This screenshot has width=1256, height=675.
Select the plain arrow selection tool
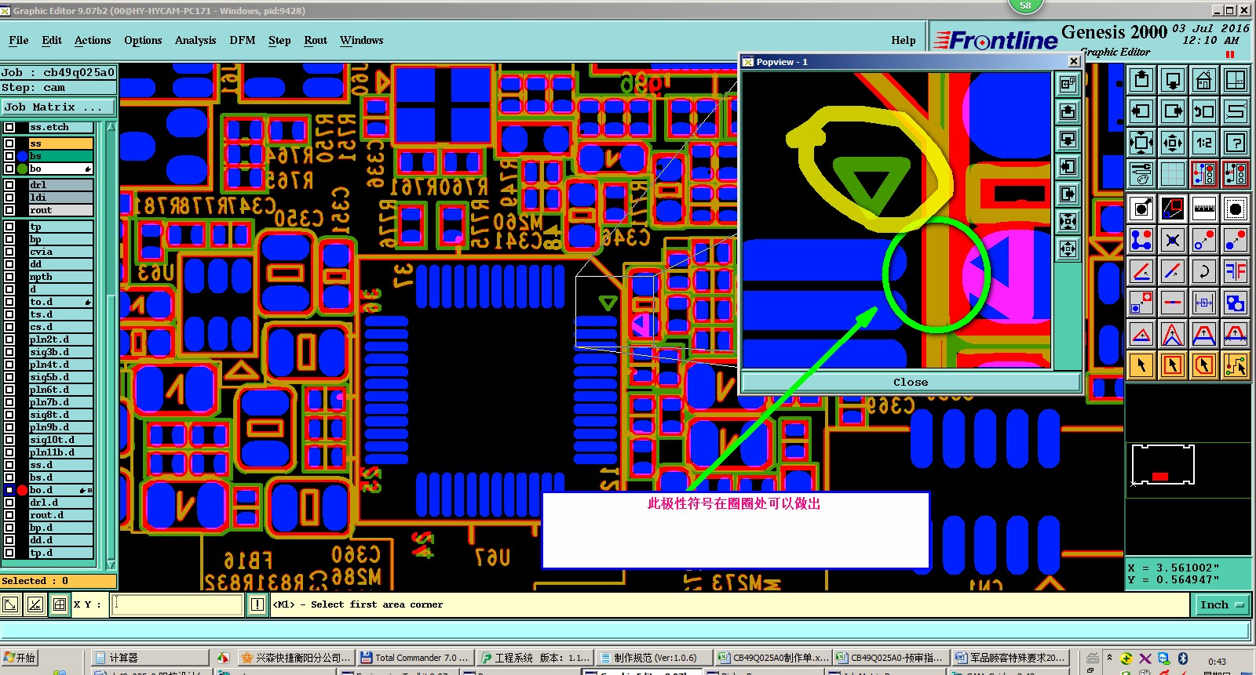coord(1141,365)
